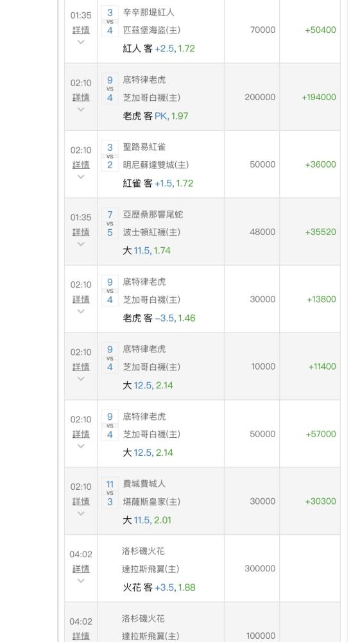
Task: Expand the chevron in the 辛辛那堤紅人 row
Action: (81, 42)
